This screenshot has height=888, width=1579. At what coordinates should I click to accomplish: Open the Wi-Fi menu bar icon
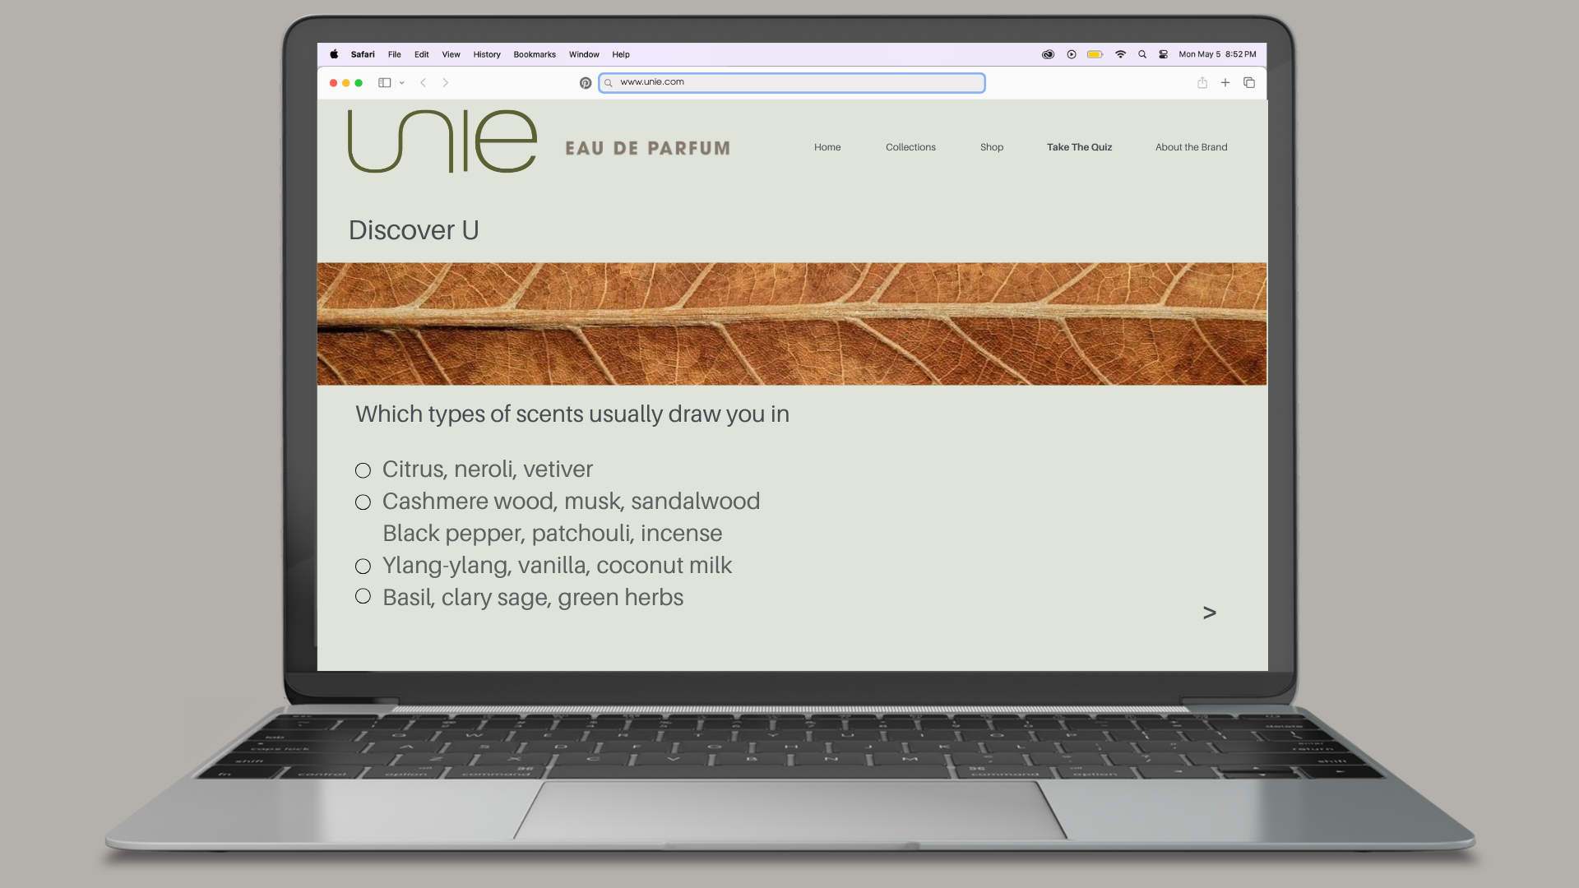point(1120,54)
